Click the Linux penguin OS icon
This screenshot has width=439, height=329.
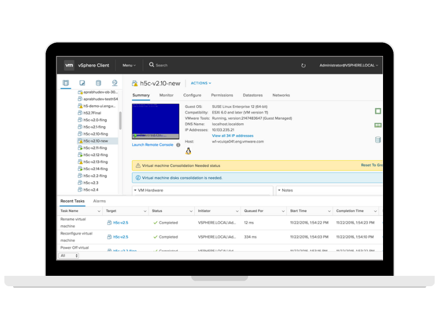point(188,151)
